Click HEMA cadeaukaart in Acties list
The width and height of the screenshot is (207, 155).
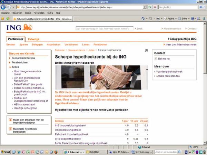pos(24,104)
